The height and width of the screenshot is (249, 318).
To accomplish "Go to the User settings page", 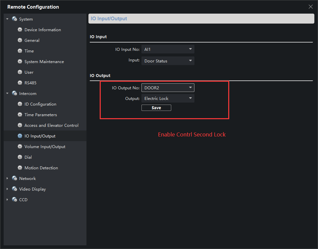I will [x=29, y=72].
